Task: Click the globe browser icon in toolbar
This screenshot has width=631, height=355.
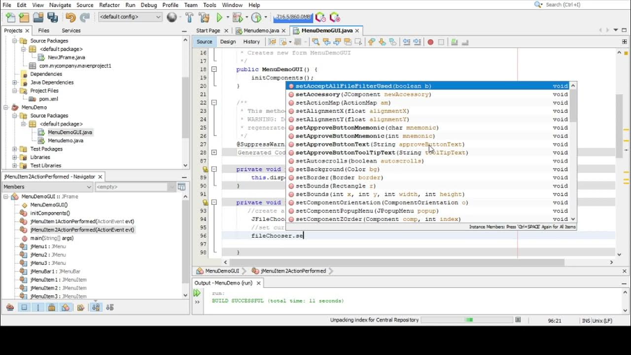Action: 172,17
